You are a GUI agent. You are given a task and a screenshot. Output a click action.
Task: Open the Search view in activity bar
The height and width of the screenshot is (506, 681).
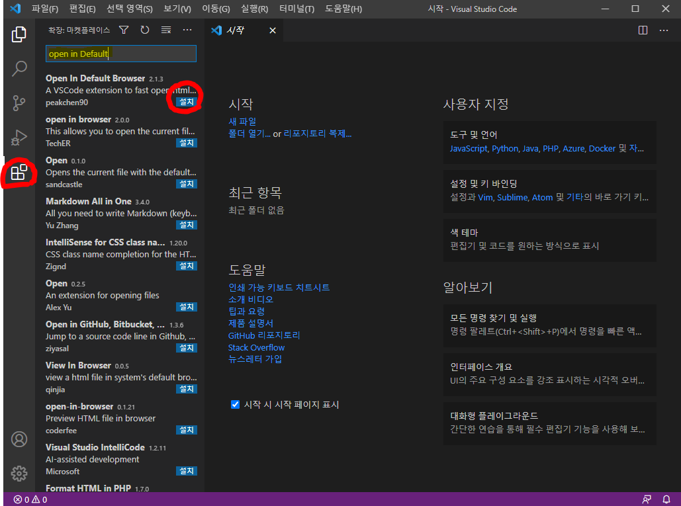(x=19, y=68)
